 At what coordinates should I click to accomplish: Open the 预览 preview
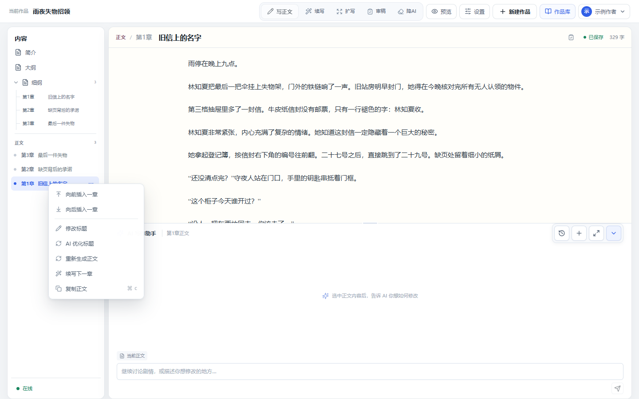pyautogui.click(x=442, y=12)
